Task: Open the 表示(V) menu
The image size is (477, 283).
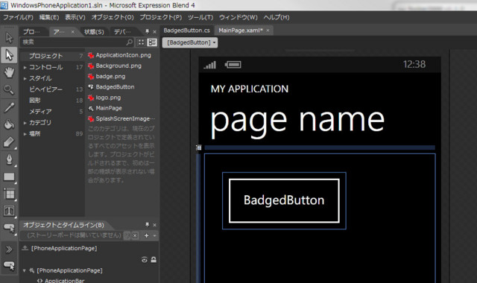Action: coord(75,17)
